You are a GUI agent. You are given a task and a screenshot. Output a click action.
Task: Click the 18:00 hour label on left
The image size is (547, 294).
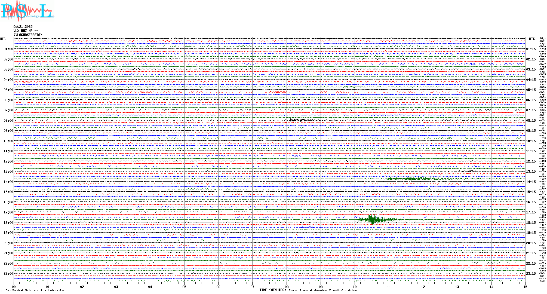8,223
